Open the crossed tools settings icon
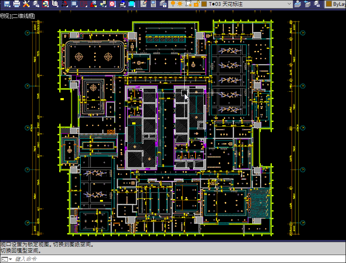346x263 pixels. click(x=26, y=4)
